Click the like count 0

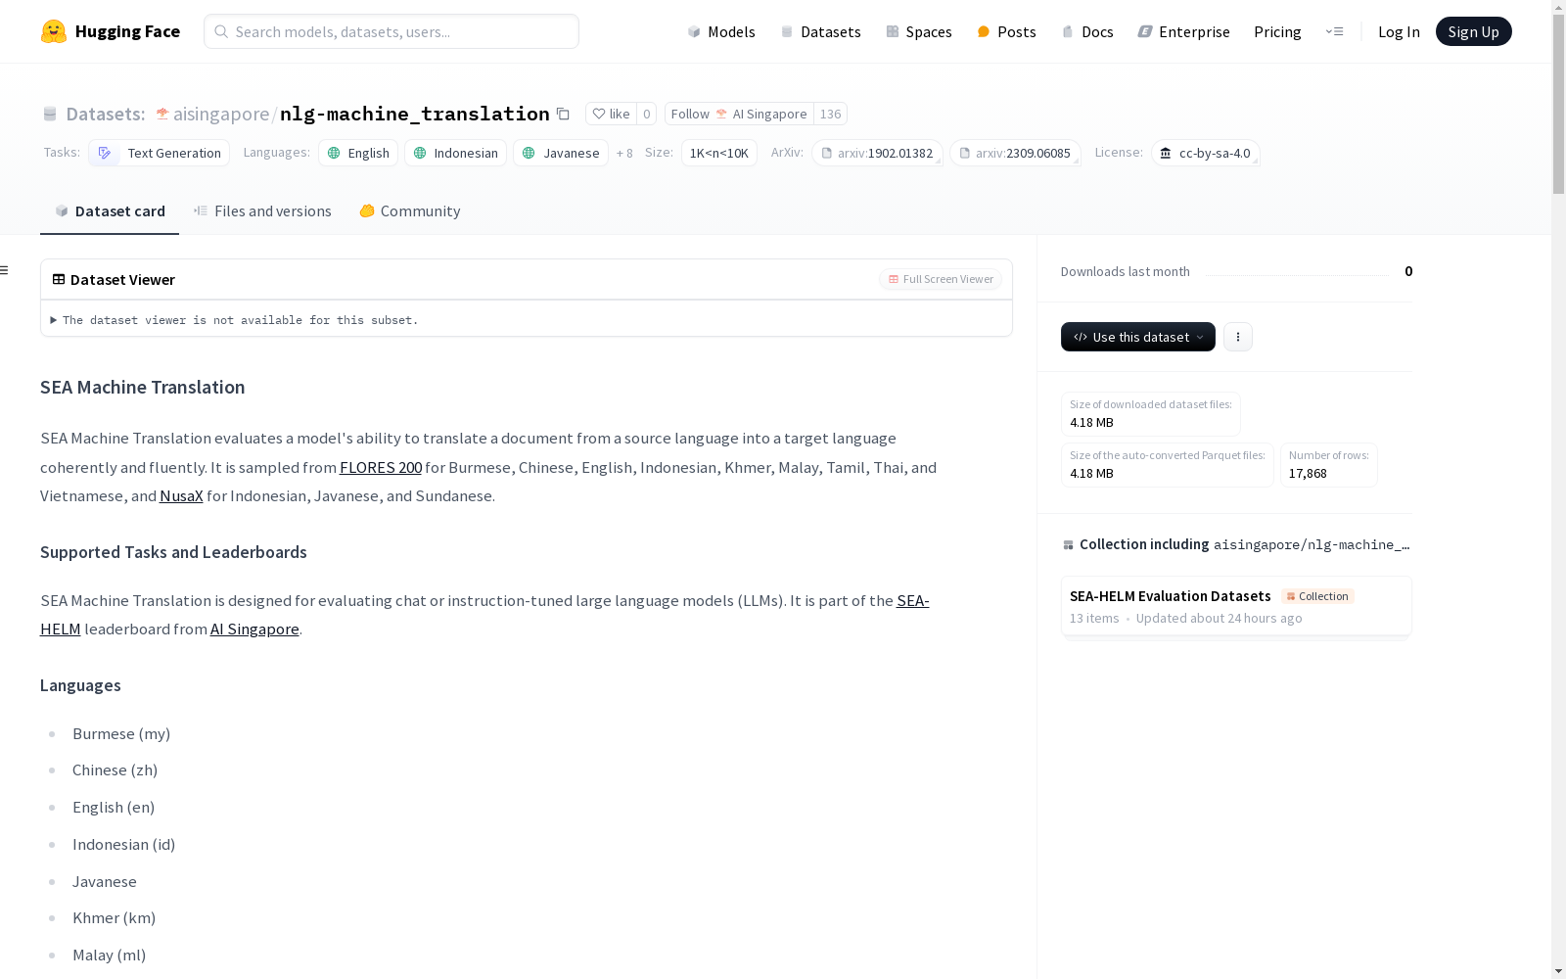click(646, 114)
